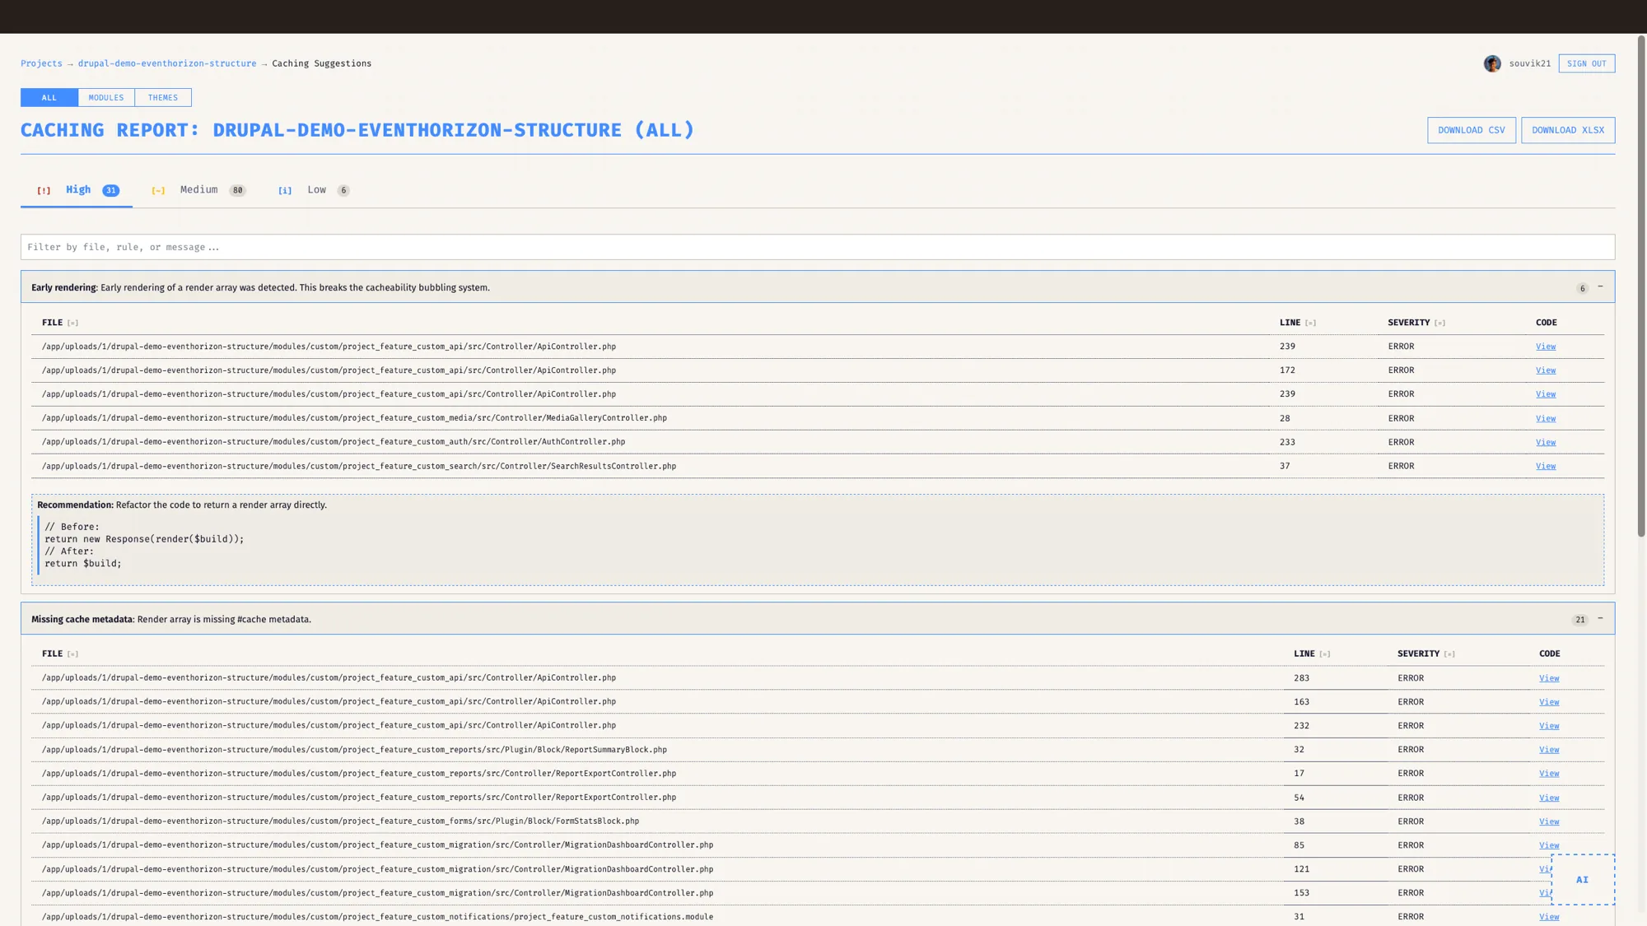
Task: View code for FormStatsBlock.php line 38
Action: [x=1548, y=821]
